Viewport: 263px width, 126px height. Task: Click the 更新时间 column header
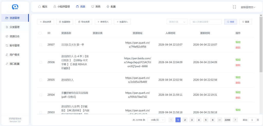205,33
